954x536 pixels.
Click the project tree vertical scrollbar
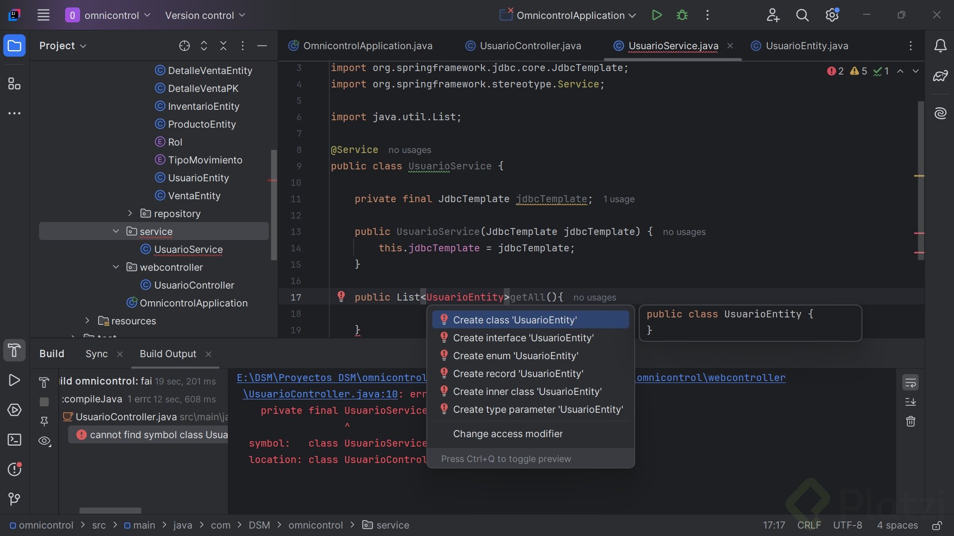(274, 205)
